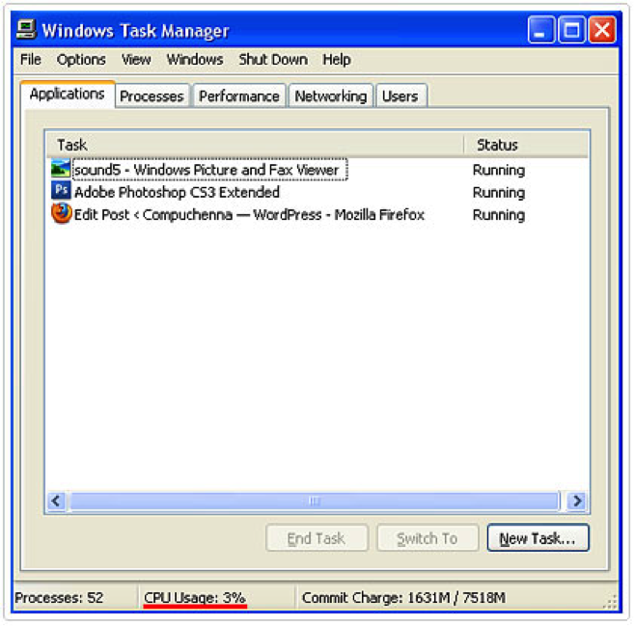Click the Task Manager title bar icon
The image size is (634, 626).
(x=26, y=30)
